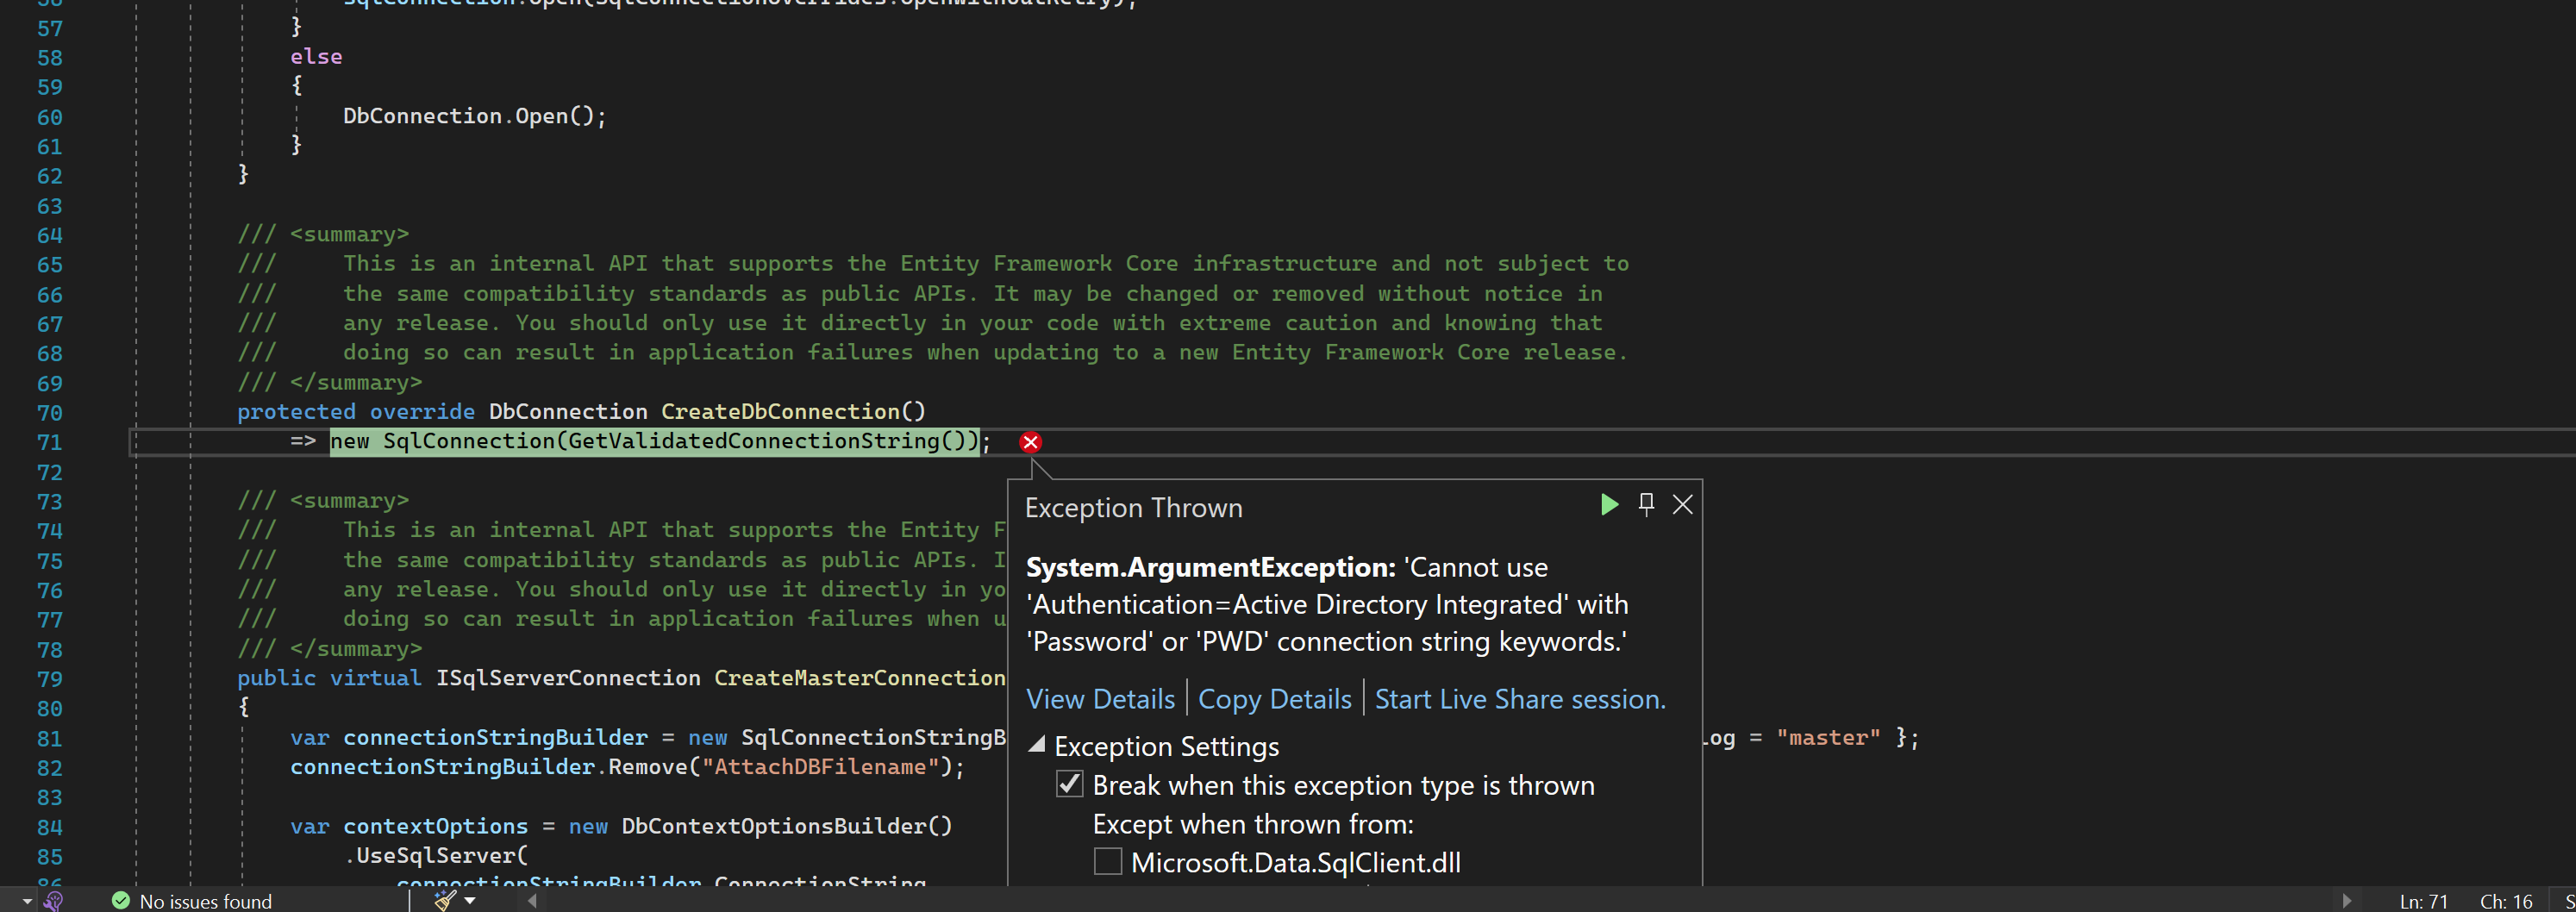2576x912 pixels.
Task: Uncheck Break when this exception type is thrown
Action: click(1069, 785)
